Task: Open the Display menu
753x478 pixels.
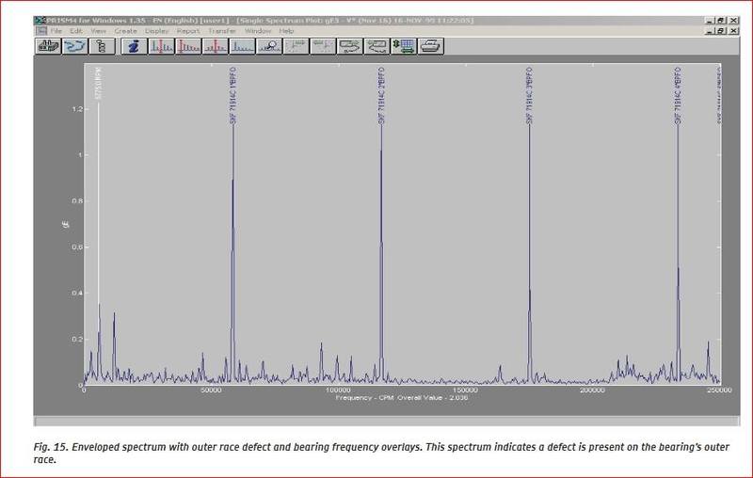Action: point(156,31)
